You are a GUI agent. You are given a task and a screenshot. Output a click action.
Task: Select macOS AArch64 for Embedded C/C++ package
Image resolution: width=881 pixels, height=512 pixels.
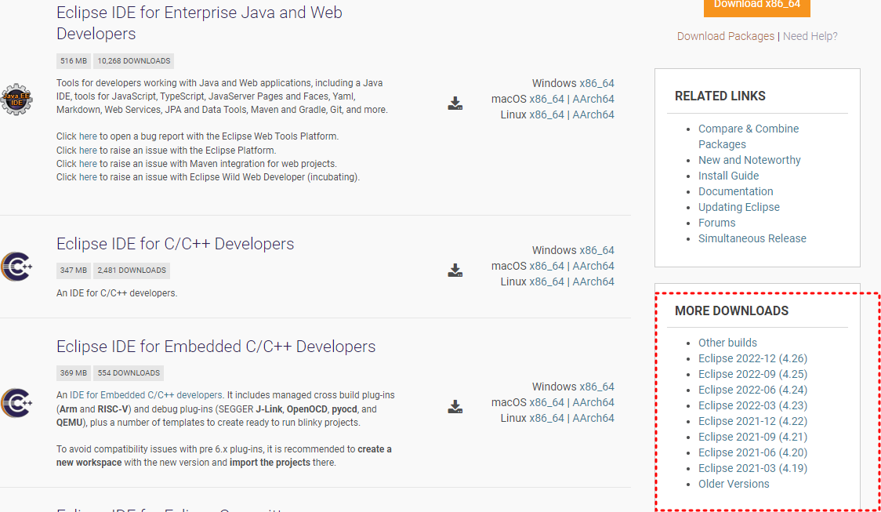593,402
